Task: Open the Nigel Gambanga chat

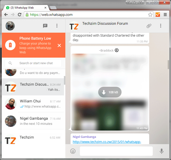Action: point(33,121)
